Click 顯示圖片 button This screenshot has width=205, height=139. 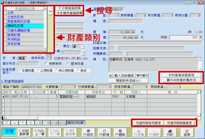[x=142, y=76]
